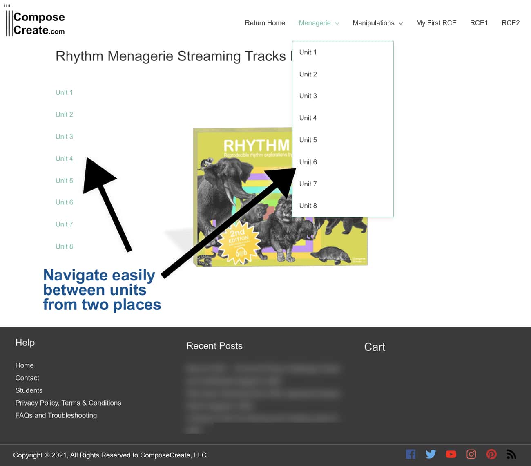Open the RSS feed icon
This screenshot has width=531, height=466.
(x=511, y=454)
